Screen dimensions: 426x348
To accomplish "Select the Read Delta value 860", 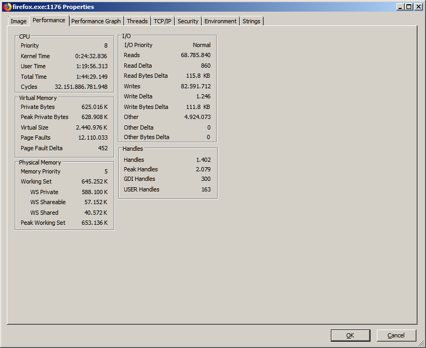I will tap(206, 66).
